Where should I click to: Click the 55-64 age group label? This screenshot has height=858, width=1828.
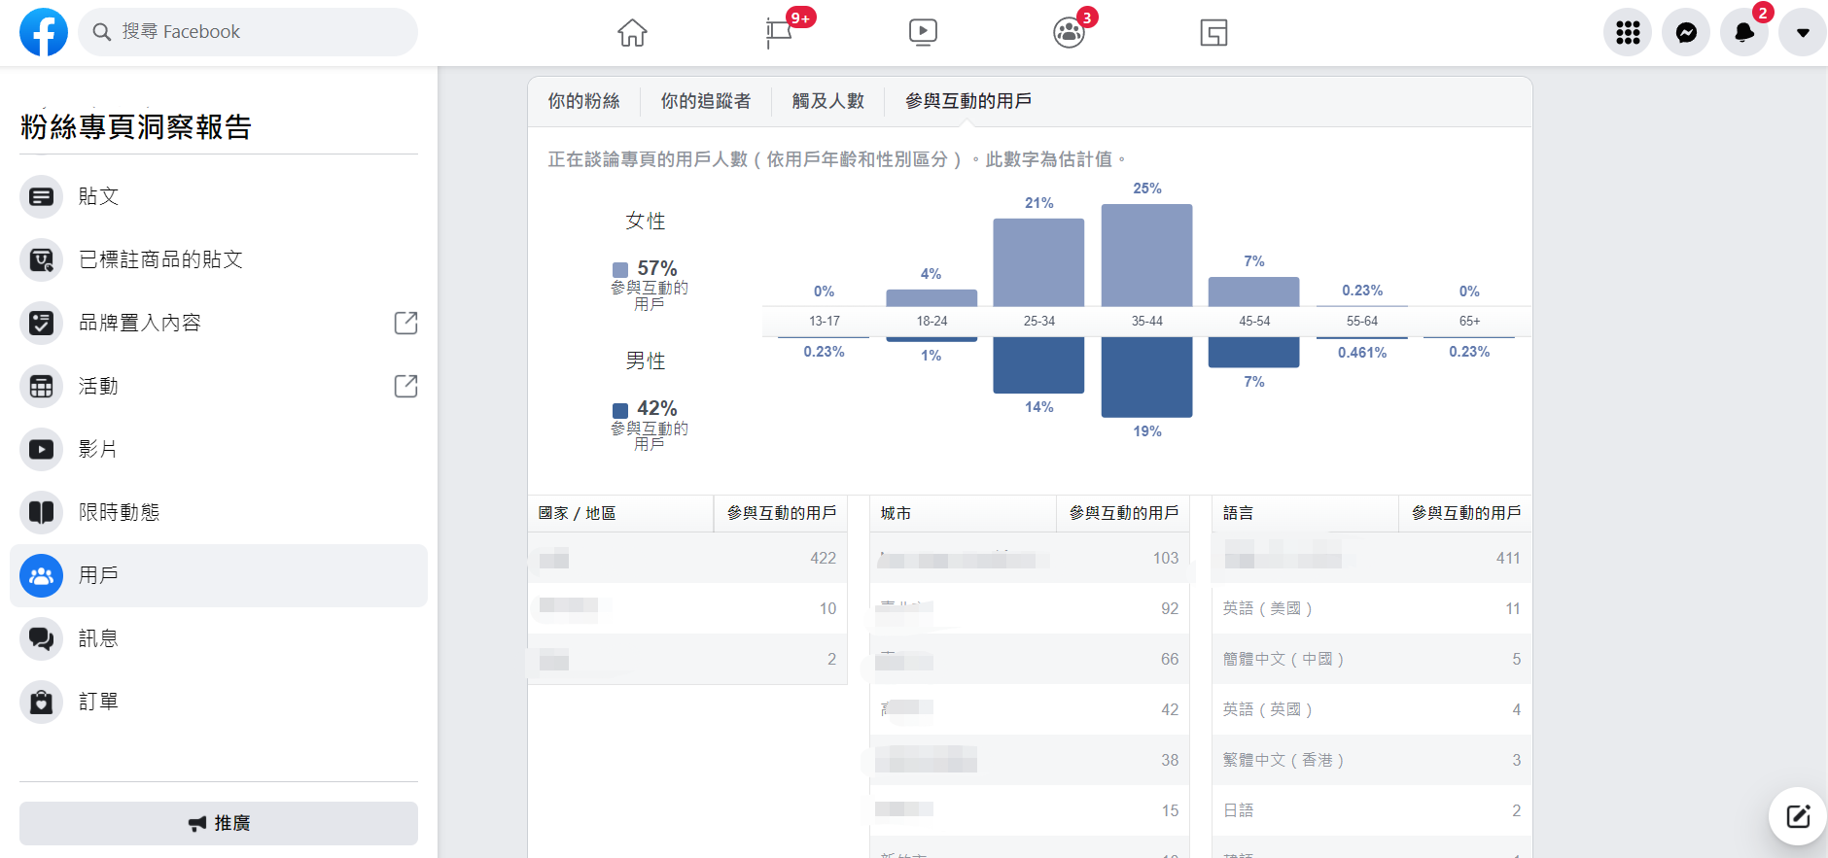[x=1362, y=322]
